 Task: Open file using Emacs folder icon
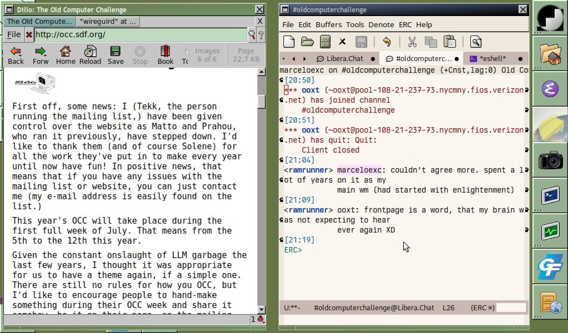point(307,42)
